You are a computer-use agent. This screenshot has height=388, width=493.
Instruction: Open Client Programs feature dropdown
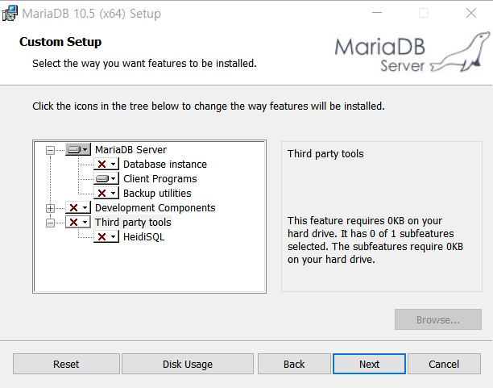pos(106,178)
